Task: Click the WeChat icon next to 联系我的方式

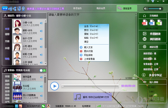Action: point(43,106)
